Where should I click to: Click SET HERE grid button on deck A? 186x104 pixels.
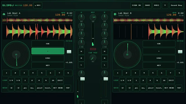(58, 88)
